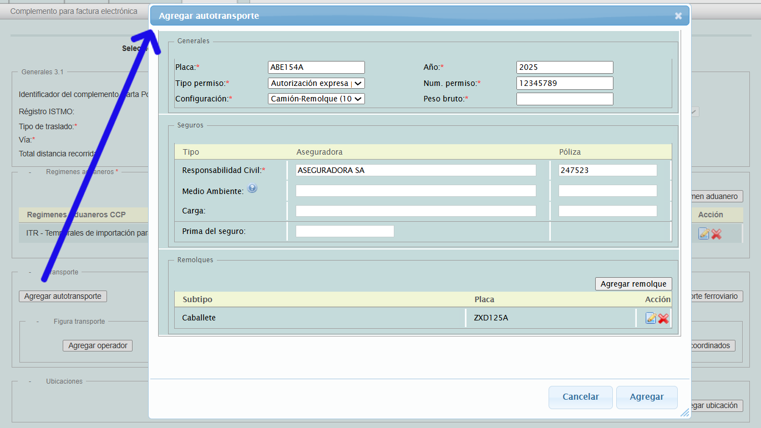The image size is (761, 428).
Task: Edit the ITR regimen aduanero entry
Action: 704,234
